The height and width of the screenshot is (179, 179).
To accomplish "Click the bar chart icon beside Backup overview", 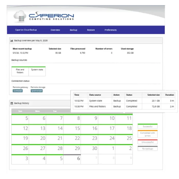I will click(x=12, y=41).
